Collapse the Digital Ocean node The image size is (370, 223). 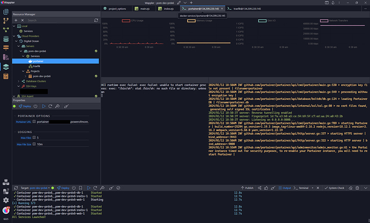click(16, 41)
